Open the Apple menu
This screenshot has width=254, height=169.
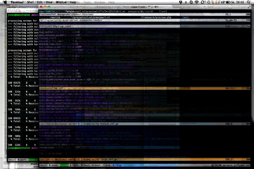(5, 2)
